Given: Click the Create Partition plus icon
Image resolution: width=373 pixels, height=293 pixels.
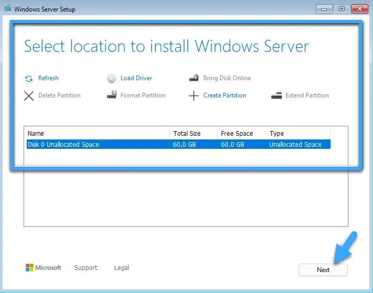Looking at the screenshot, I should (x=194, y=96).
